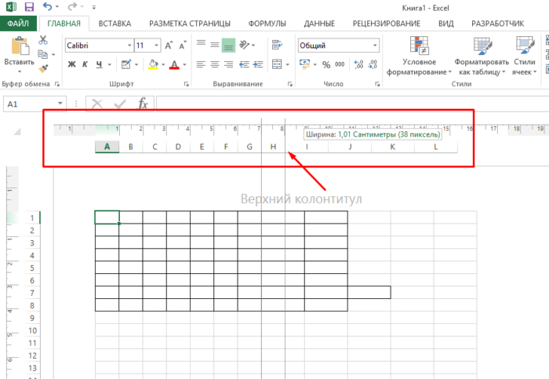Screen dimensions: 549x379
Task: Apply accounting number format icon
Action: pos(304,64)
